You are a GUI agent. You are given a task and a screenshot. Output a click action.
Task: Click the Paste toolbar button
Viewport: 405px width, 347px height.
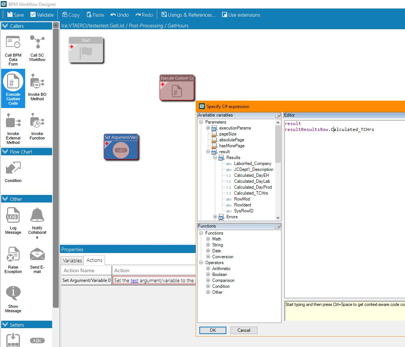[95, 15]
